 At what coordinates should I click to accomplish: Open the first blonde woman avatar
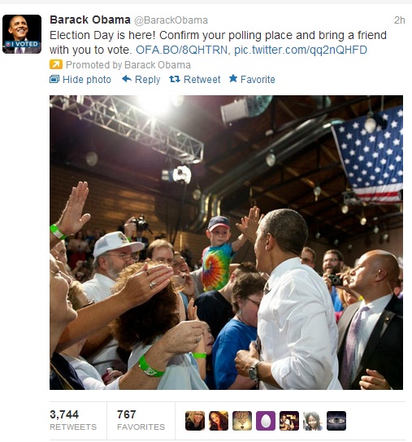[195, 421]
